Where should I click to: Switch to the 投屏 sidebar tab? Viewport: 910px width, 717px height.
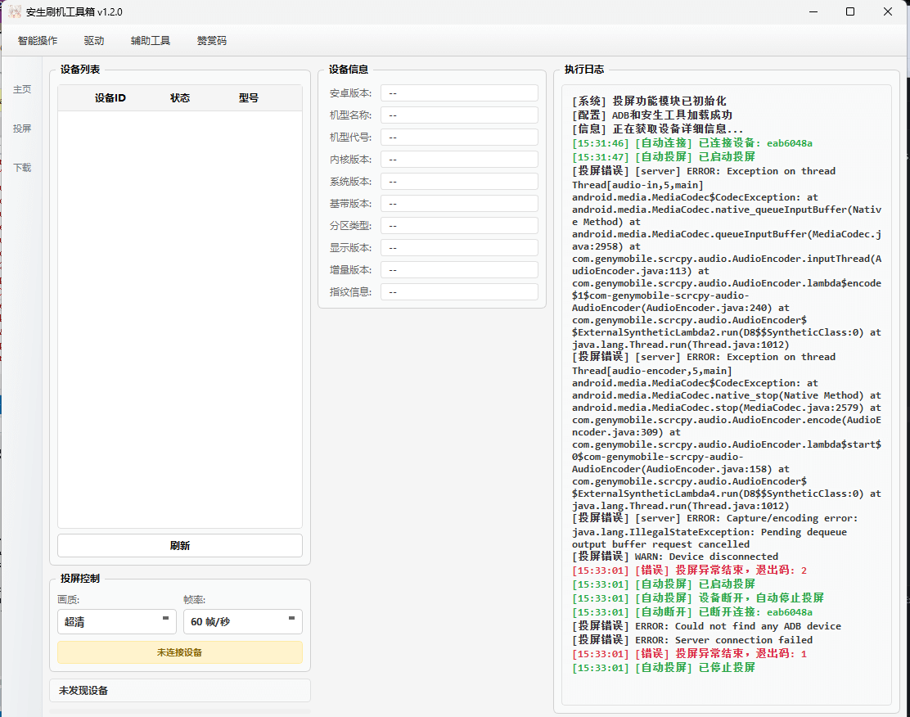coord(22,129)
